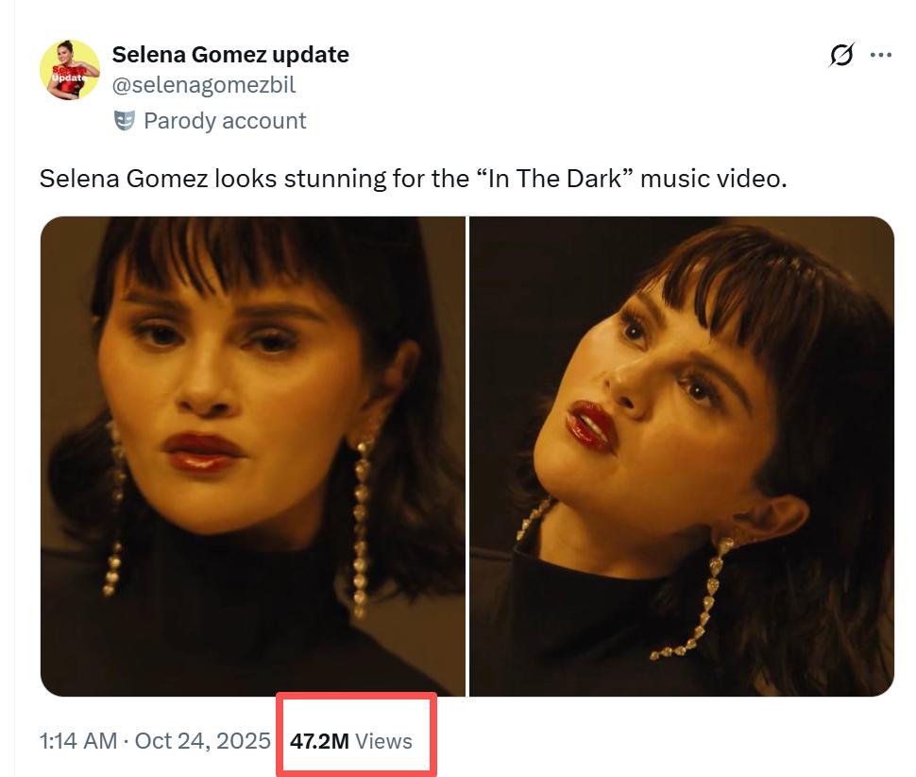This screenshot has height=777, width=916.
Task: Click the red "Update" badge inside avatar
Action: [65, 76]
